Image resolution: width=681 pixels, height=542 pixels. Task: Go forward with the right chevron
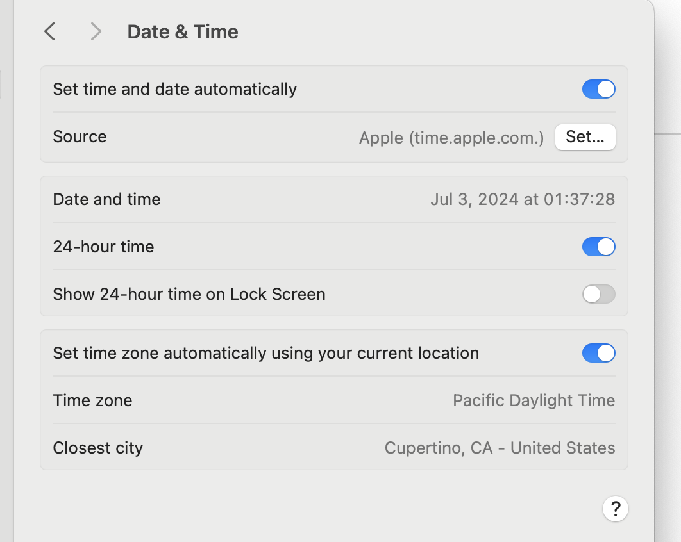pos(96,31)
